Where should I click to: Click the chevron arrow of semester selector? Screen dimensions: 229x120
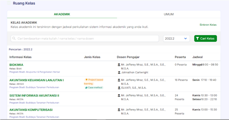pos(185,38)
